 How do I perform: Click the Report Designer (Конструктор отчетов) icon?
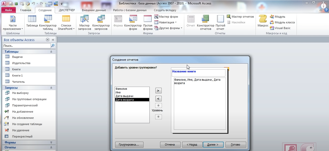[x=205, y=22]
